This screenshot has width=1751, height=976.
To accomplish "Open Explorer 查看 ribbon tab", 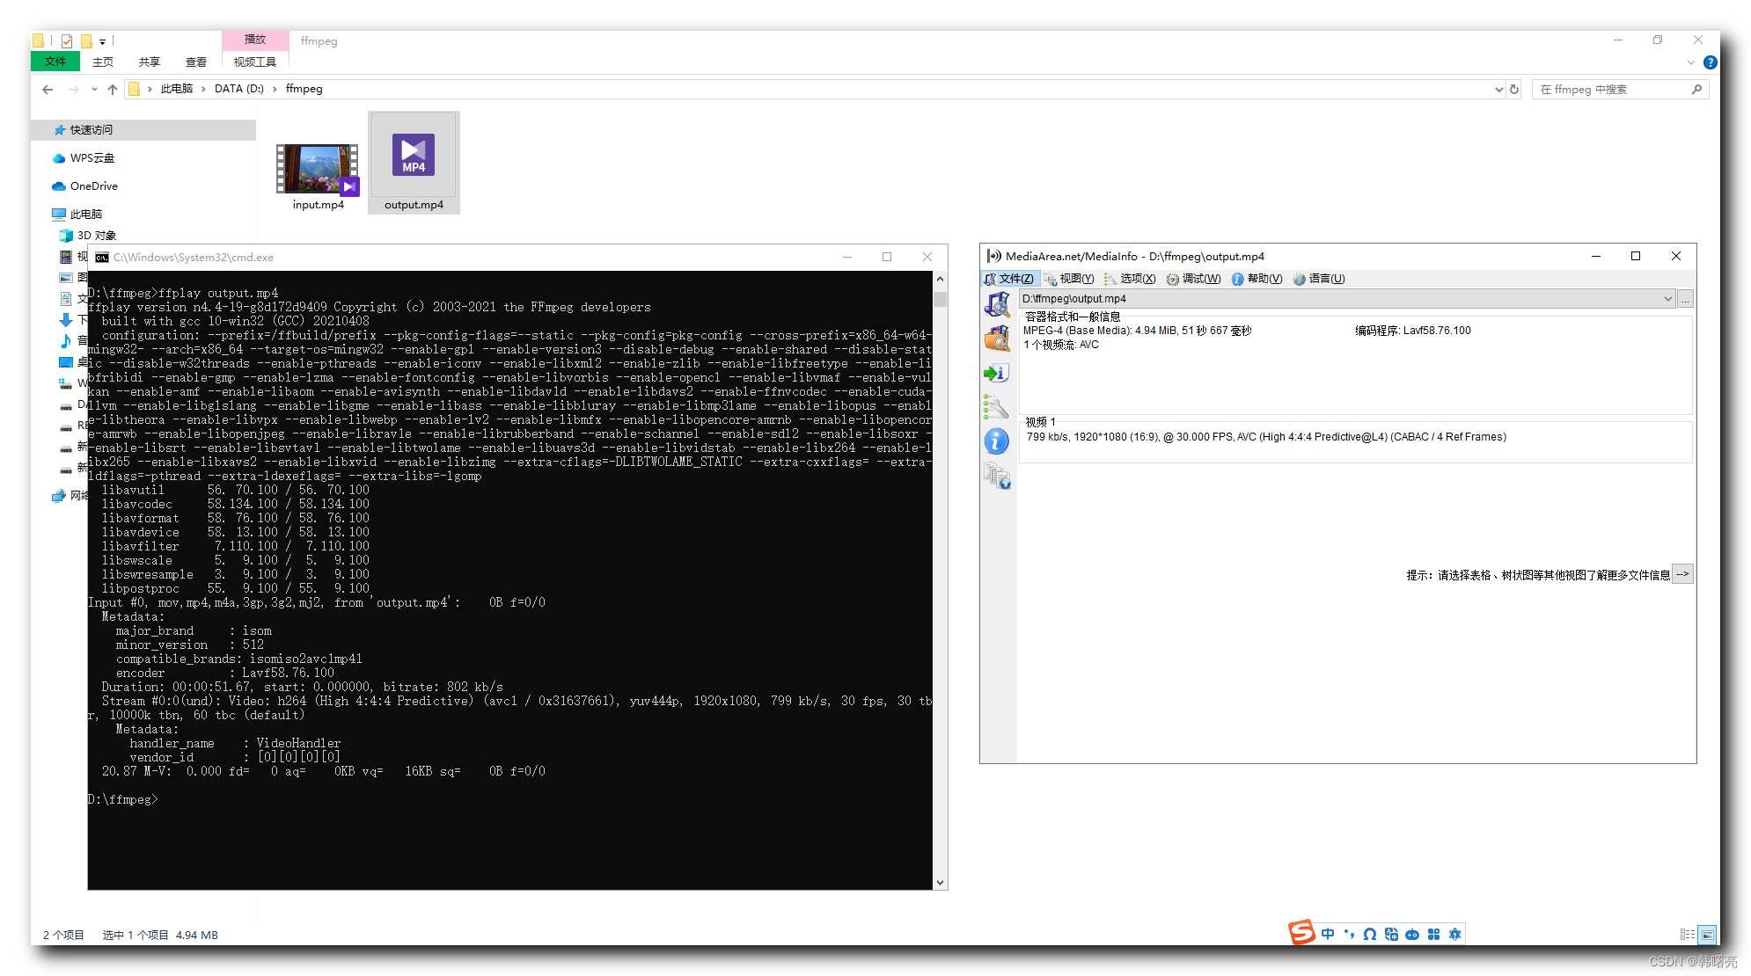I will [196, 62].
